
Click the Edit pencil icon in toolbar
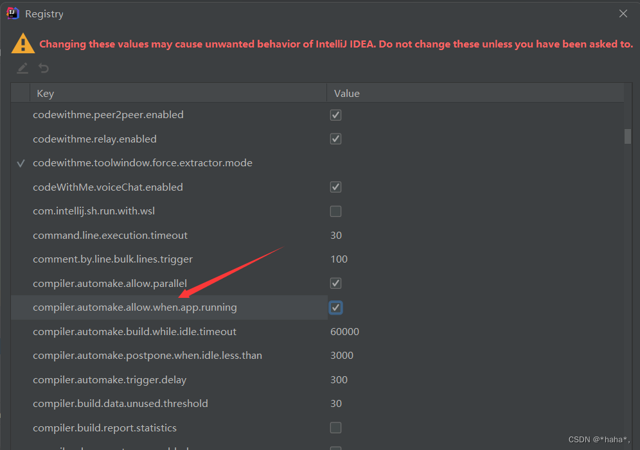22,68
